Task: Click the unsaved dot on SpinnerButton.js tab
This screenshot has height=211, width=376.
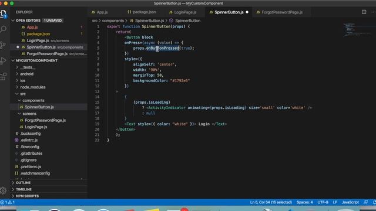Action: click(x=247, y=12)
